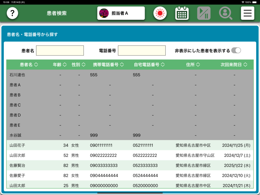This screenshot has height=195, width=260.
Task: Sort by 年齢 column header
Action: [x=60, y=65]
